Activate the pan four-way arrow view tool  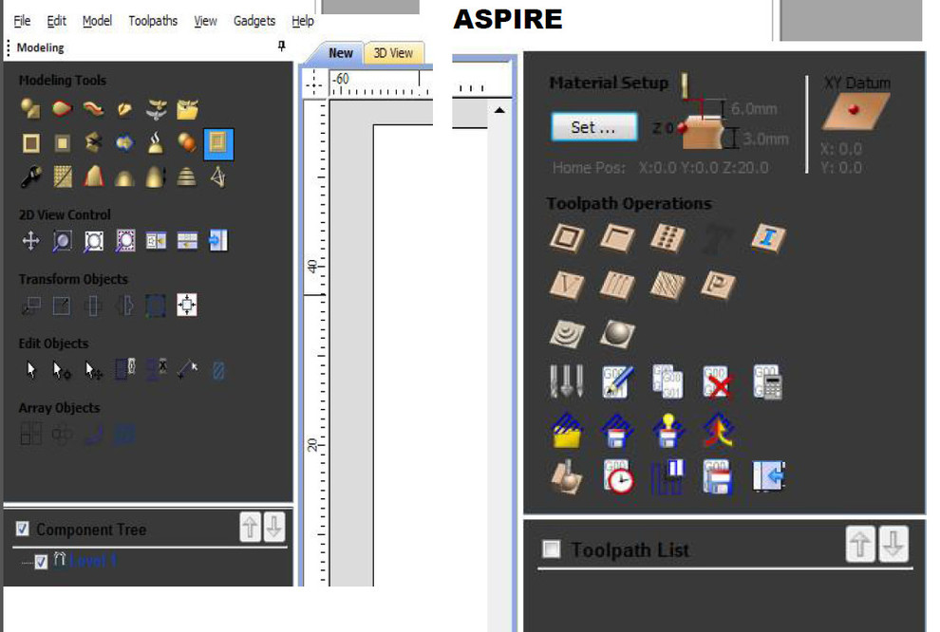pos(30,241)
